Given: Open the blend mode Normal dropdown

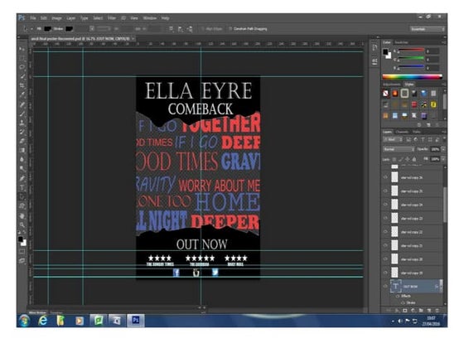Looking at the screenshot, I should (x=399, y=149).
